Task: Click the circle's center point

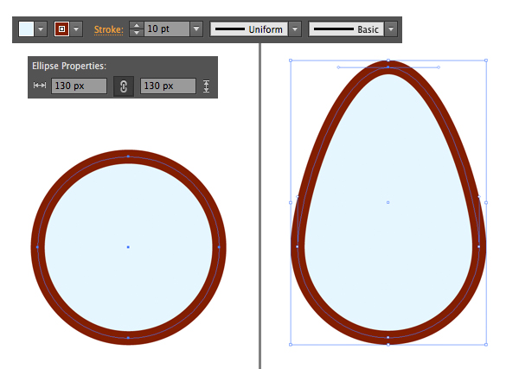Action: (128, 247)
